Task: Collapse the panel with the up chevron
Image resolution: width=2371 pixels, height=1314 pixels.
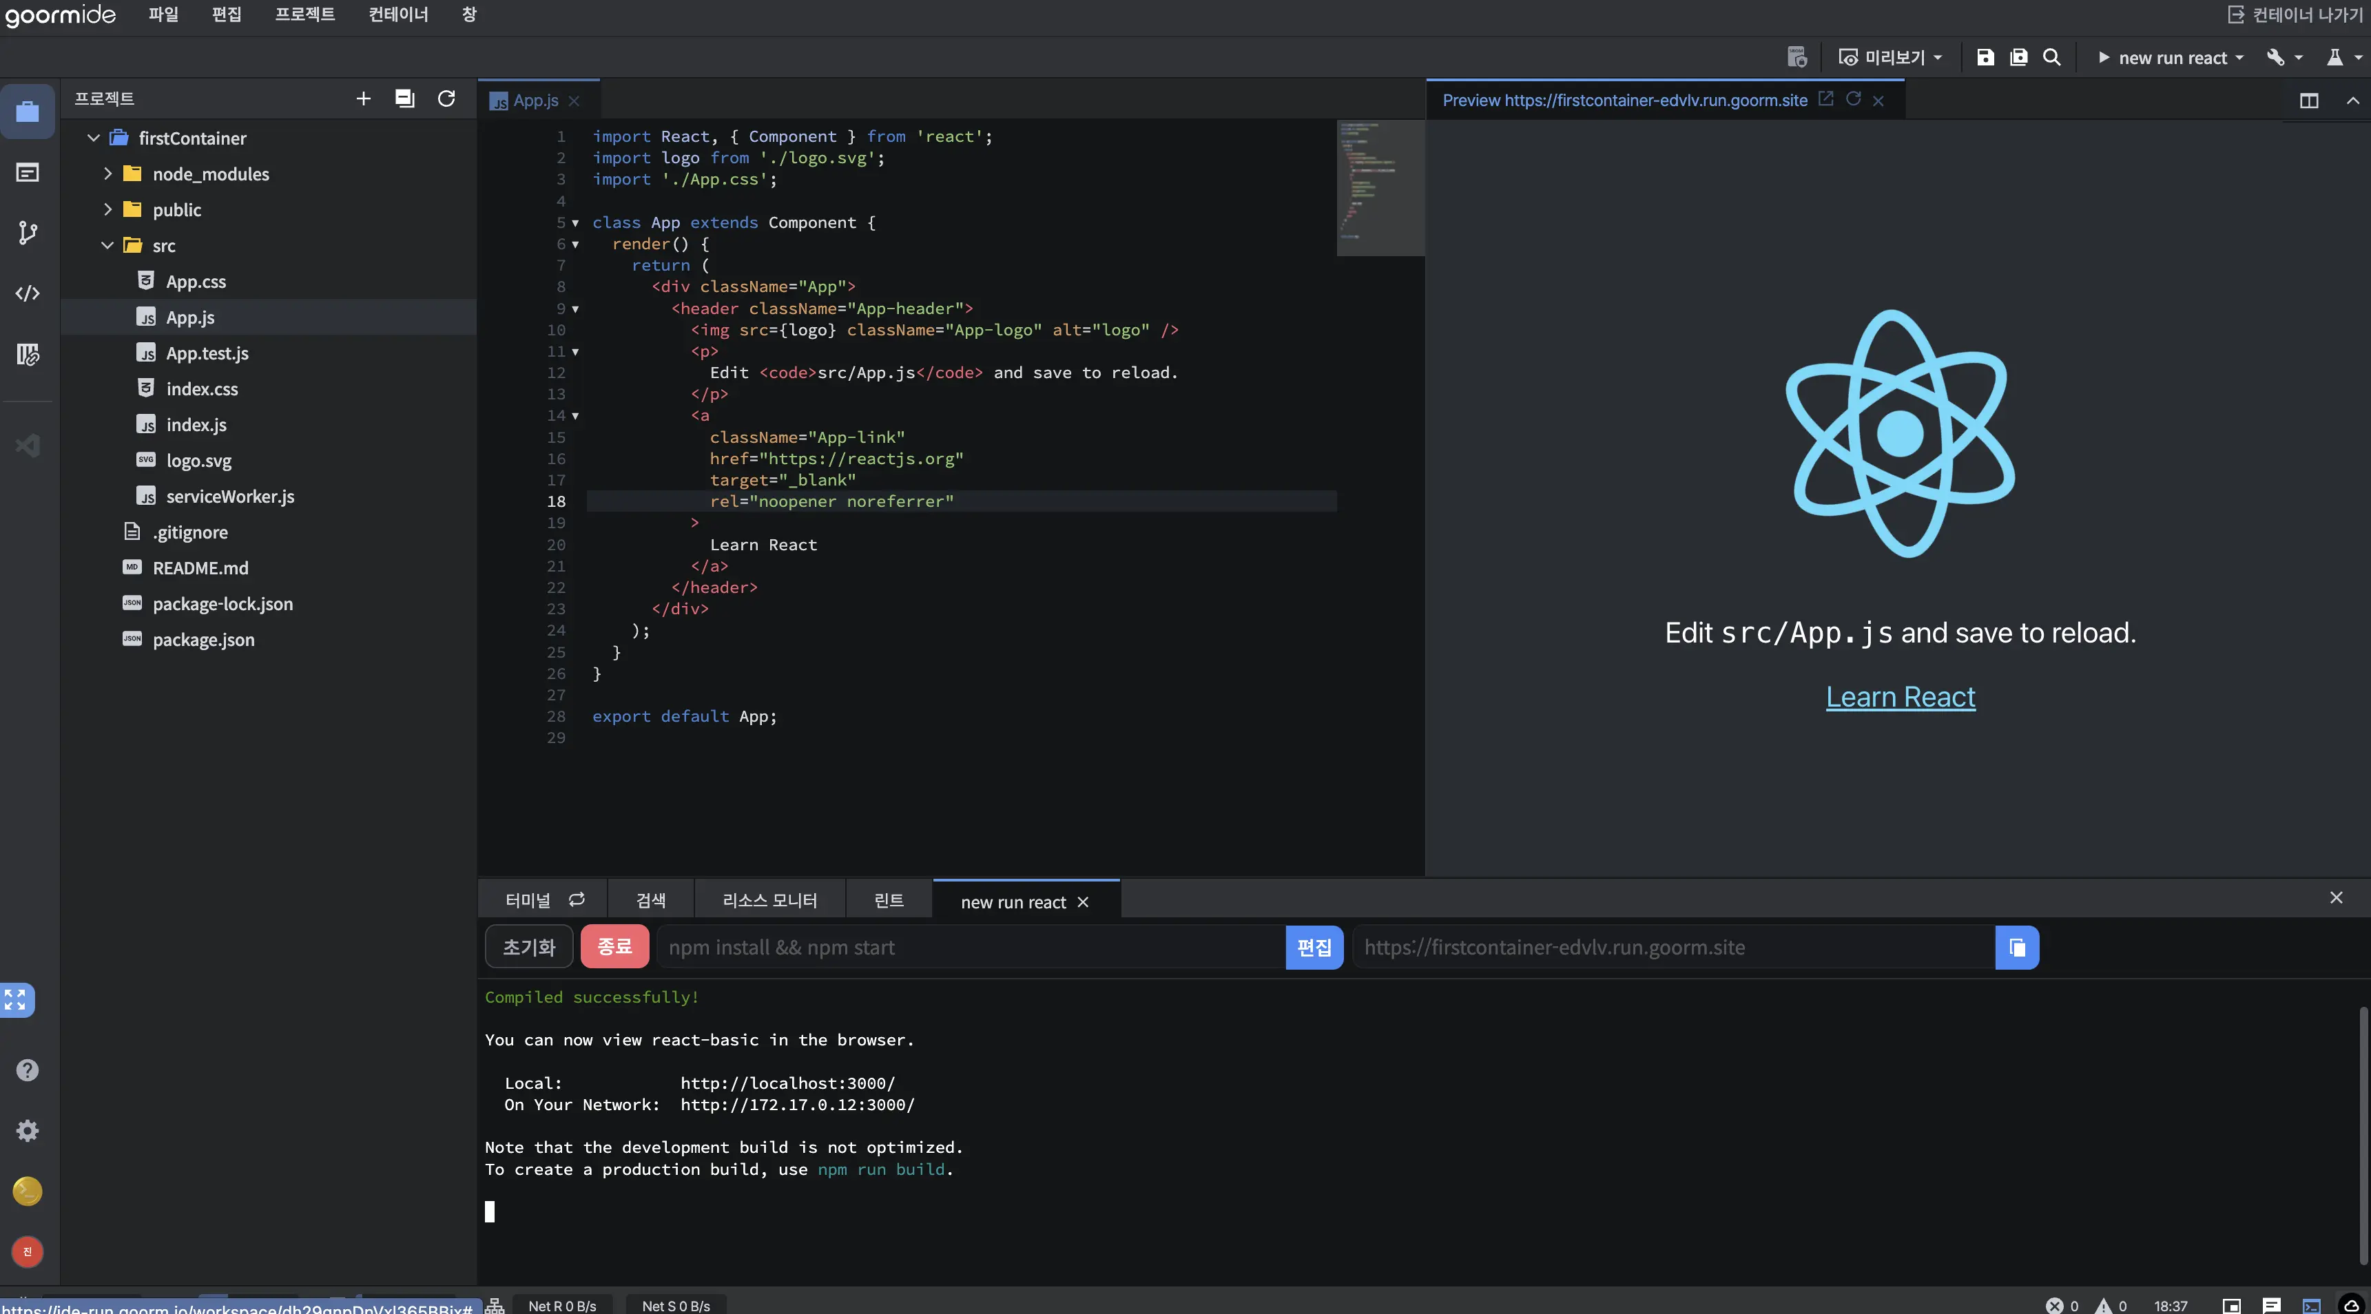Action: (2352, 101)
